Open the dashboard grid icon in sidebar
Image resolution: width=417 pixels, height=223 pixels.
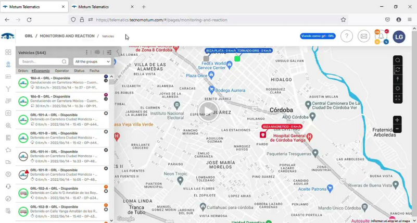(8, 52)
